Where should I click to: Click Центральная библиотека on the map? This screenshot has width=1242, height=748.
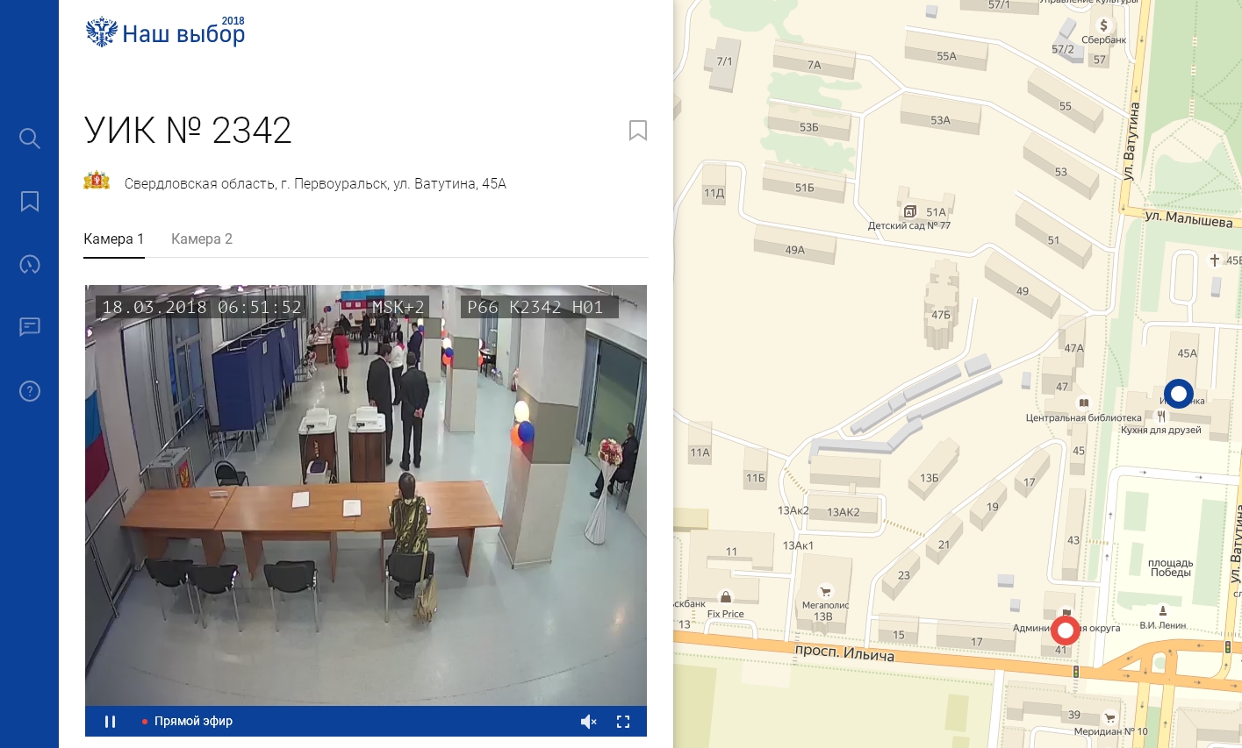click(x=1084, y=417)
